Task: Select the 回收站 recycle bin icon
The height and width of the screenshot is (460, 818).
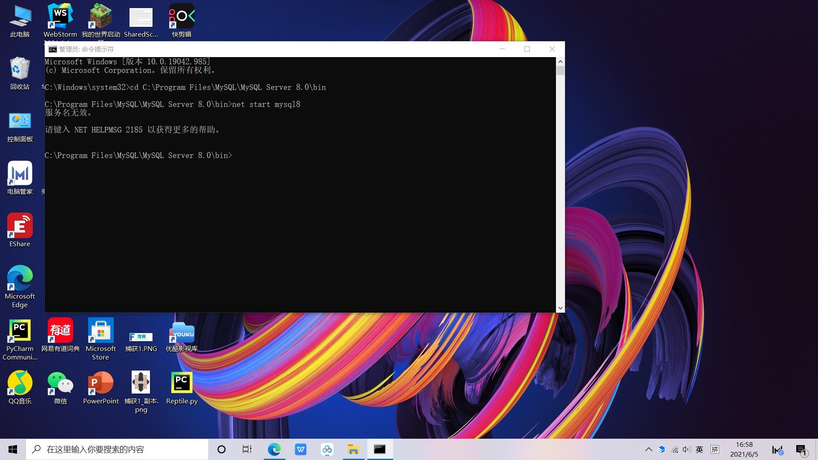Action: click(20, 73)
